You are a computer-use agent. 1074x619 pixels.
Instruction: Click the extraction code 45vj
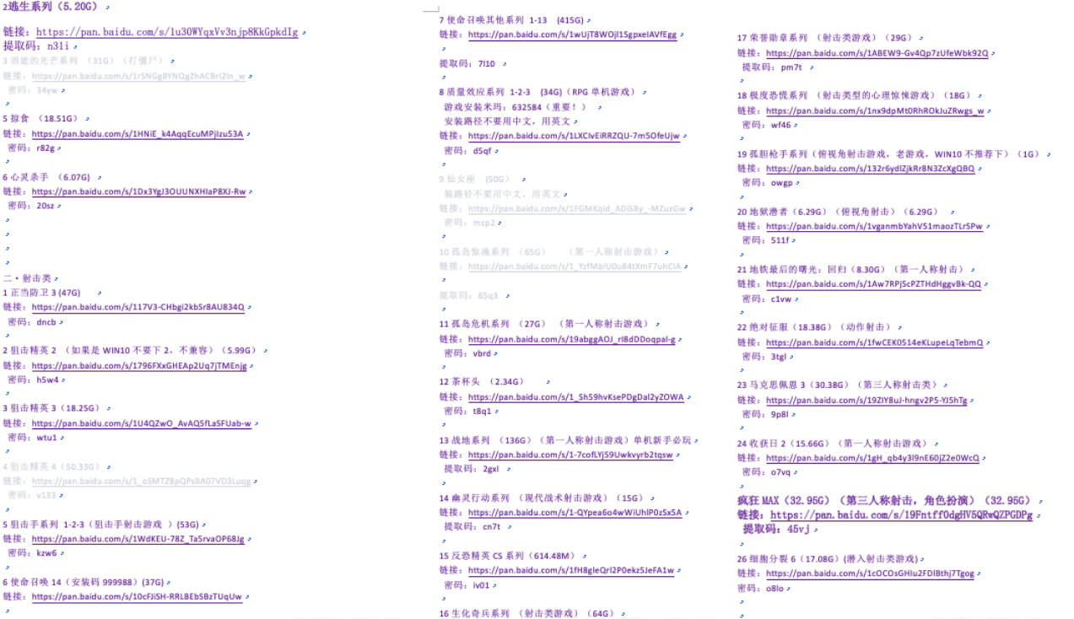click(798, 530)
